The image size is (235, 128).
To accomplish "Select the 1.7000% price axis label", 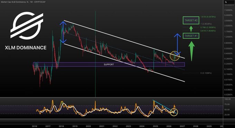I will [x=228, y=32].
